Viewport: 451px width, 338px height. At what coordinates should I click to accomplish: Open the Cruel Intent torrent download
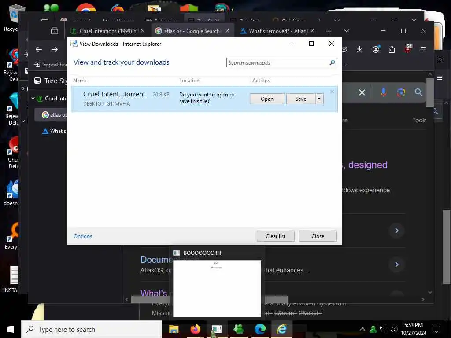[267, 99]
